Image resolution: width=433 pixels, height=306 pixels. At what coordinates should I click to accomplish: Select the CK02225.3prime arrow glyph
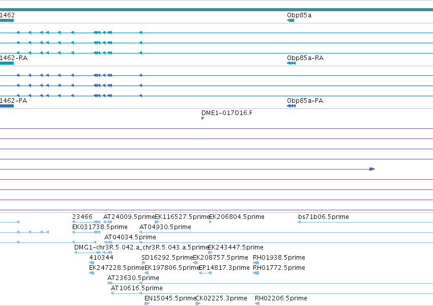pos(198,303)
